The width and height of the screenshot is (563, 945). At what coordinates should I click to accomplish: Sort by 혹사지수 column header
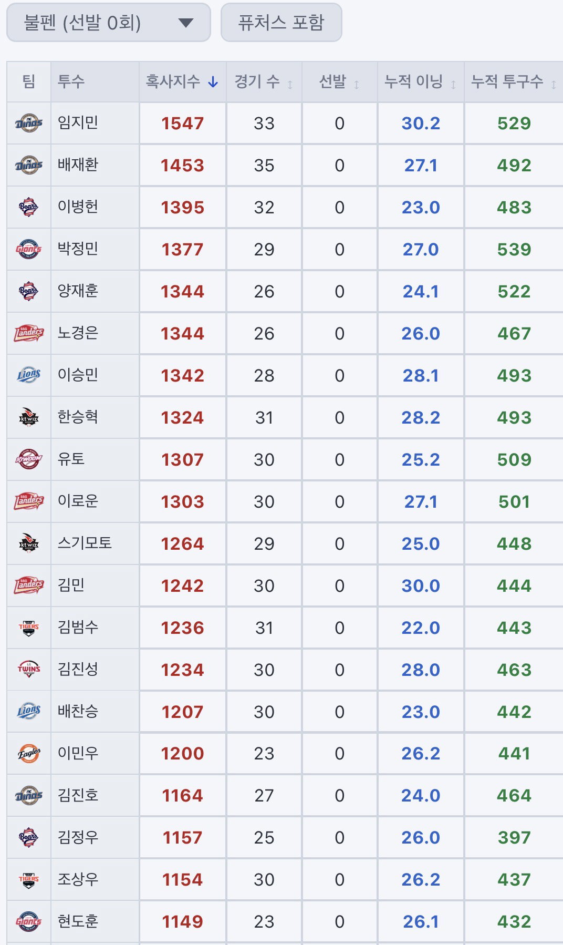(x=182, y=82)
